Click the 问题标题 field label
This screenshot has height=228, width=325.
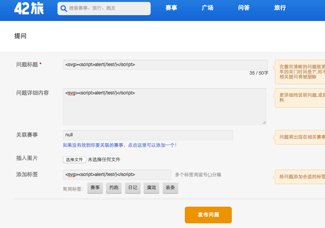click(x=27, y=64)
